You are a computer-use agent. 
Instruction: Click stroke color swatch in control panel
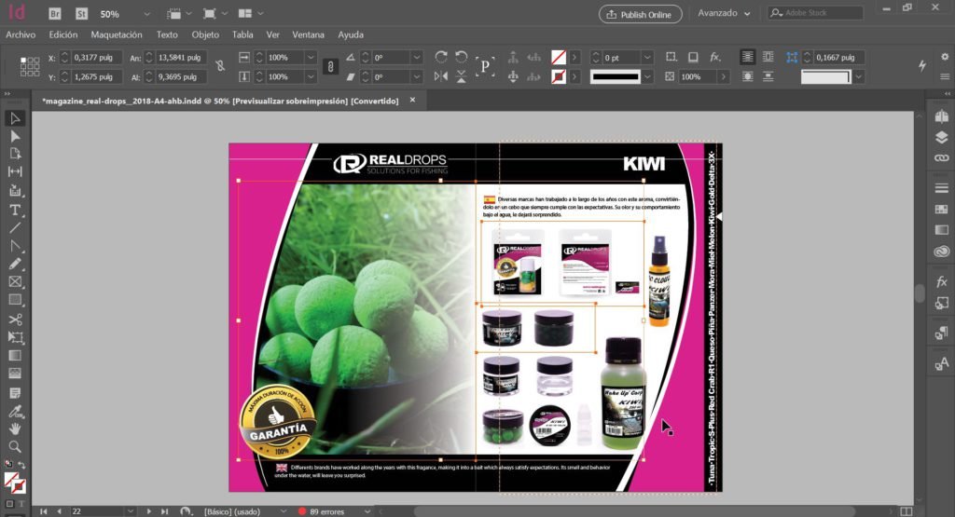559,76
